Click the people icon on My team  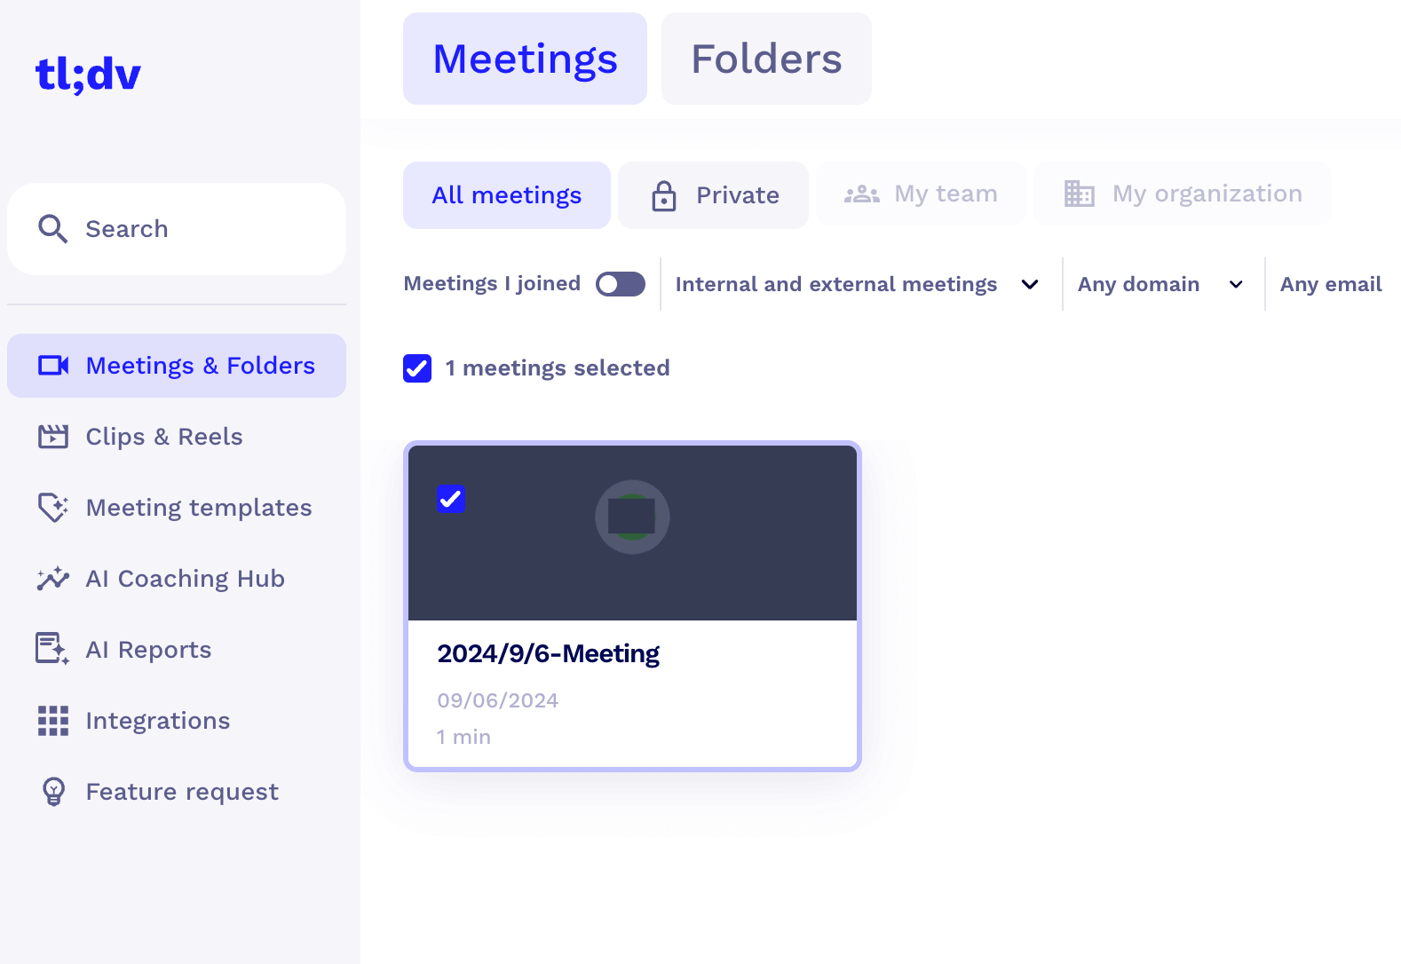point(862,194)
